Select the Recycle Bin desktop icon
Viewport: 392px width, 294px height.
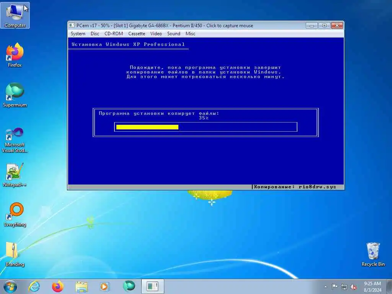coord(373,254)
